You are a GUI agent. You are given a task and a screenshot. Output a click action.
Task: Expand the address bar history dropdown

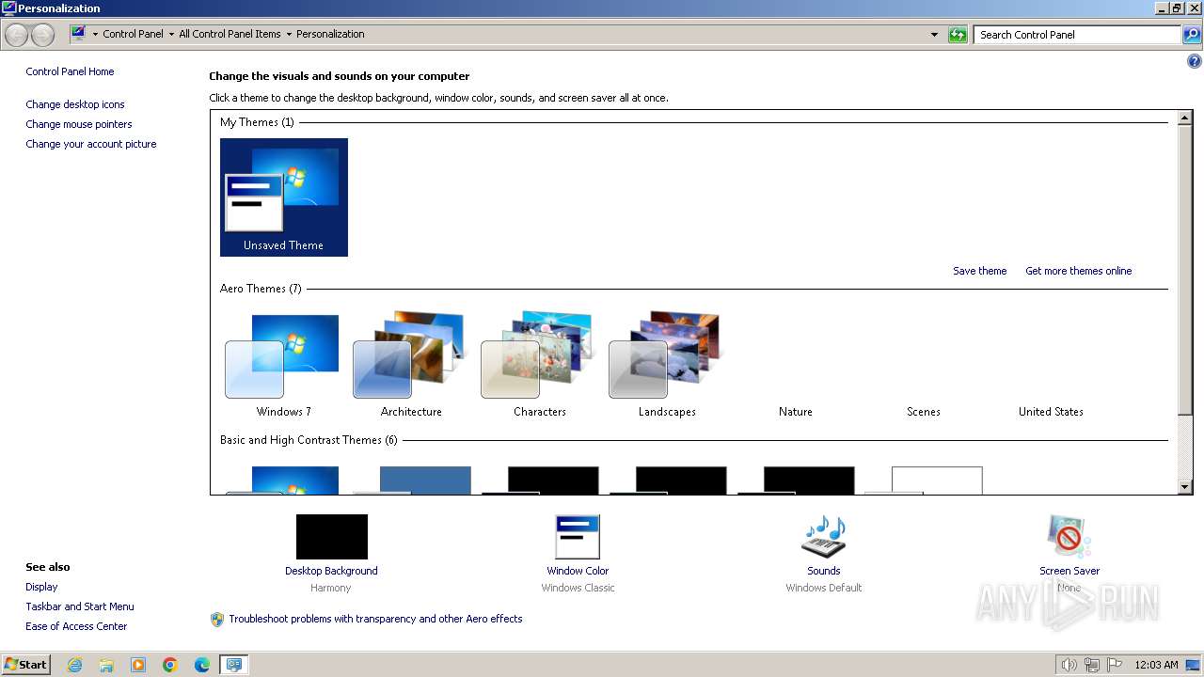[x=934, y=35]
